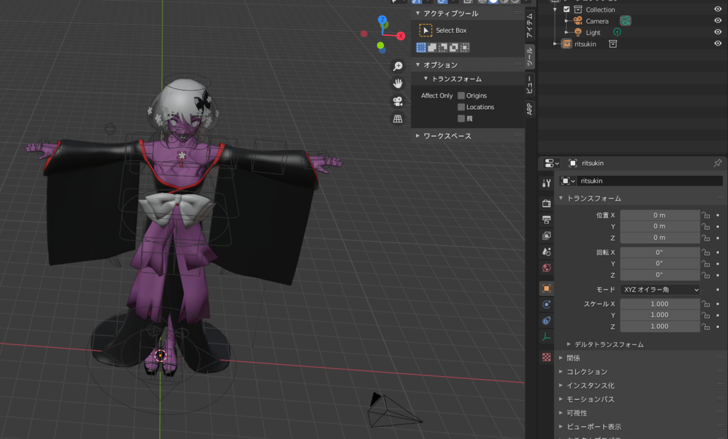Switch to the ビュー sidebar tab
Viewport: 728px width, 439px height.
(530, 84)
